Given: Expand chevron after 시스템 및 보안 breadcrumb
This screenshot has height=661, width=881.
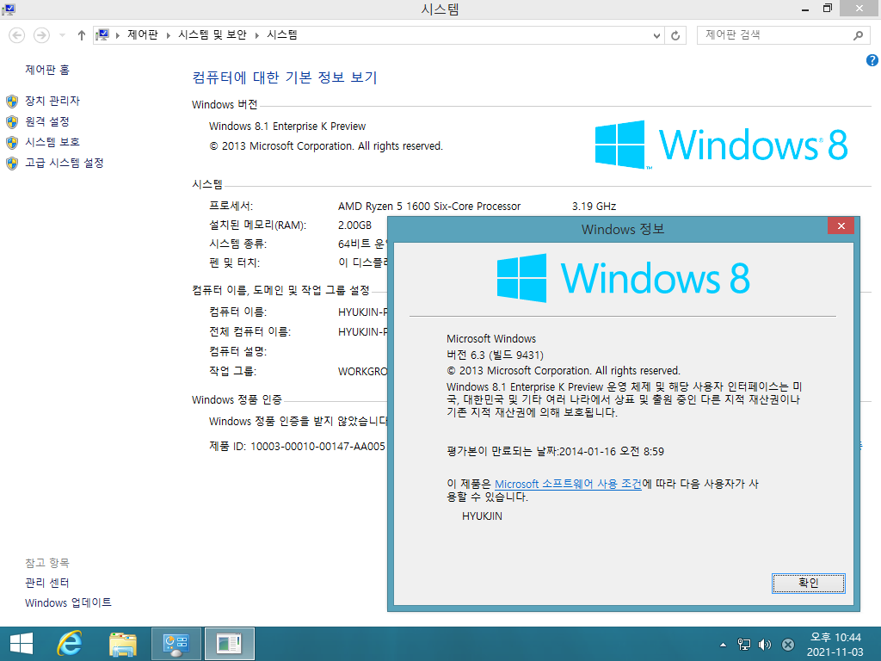Looking at the screenshot, I should pos(256,35).
